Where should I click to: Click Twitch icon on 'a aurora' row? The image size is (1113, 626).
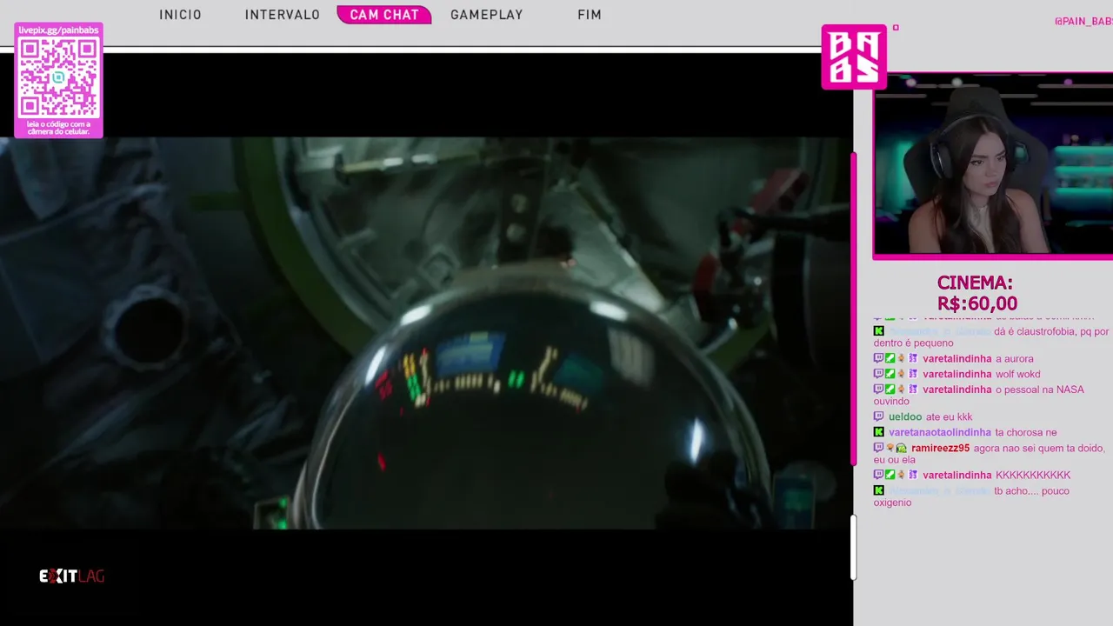pyautogui.click(x=879, y=358)
